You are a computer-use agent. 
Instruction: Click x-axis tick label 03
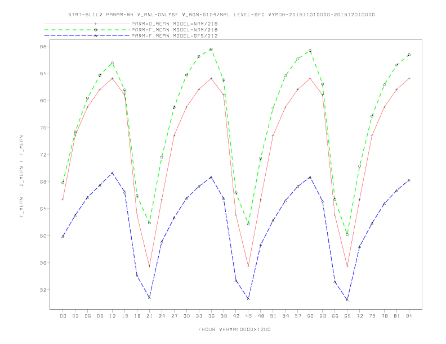pos(75,316)
